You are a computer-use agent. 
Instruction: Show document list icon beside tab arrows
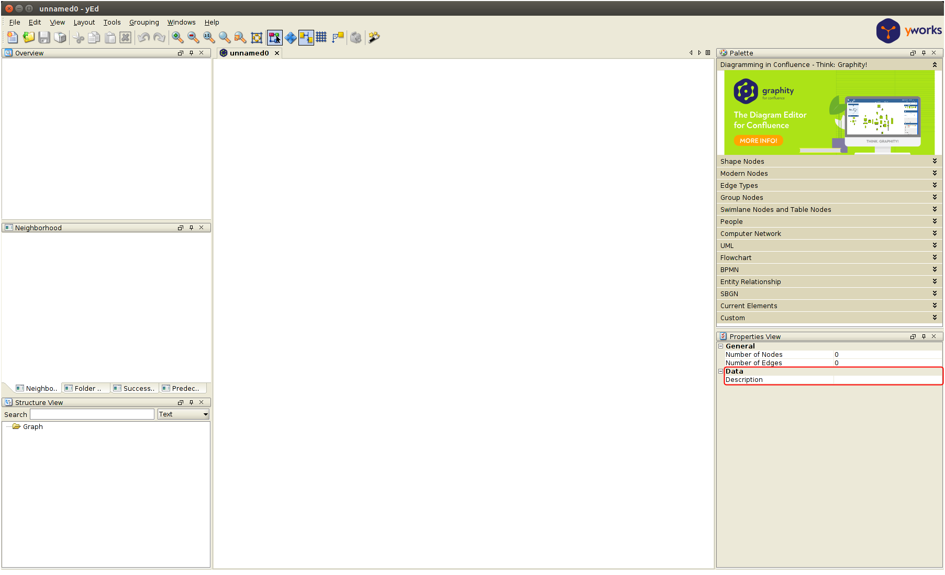[x=708, y=53]
